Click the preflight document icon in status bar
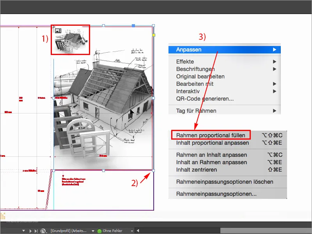The width and height of the screenshot is (312, 234). coord(43,231)
